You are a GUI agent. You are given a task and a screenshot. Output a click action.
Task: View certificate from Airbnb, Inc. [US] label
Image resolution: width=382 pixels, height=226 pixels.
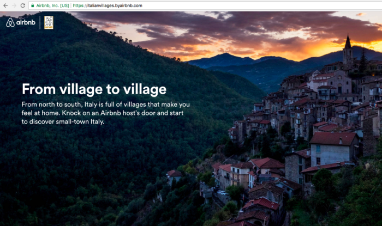[x=52, y=5]
